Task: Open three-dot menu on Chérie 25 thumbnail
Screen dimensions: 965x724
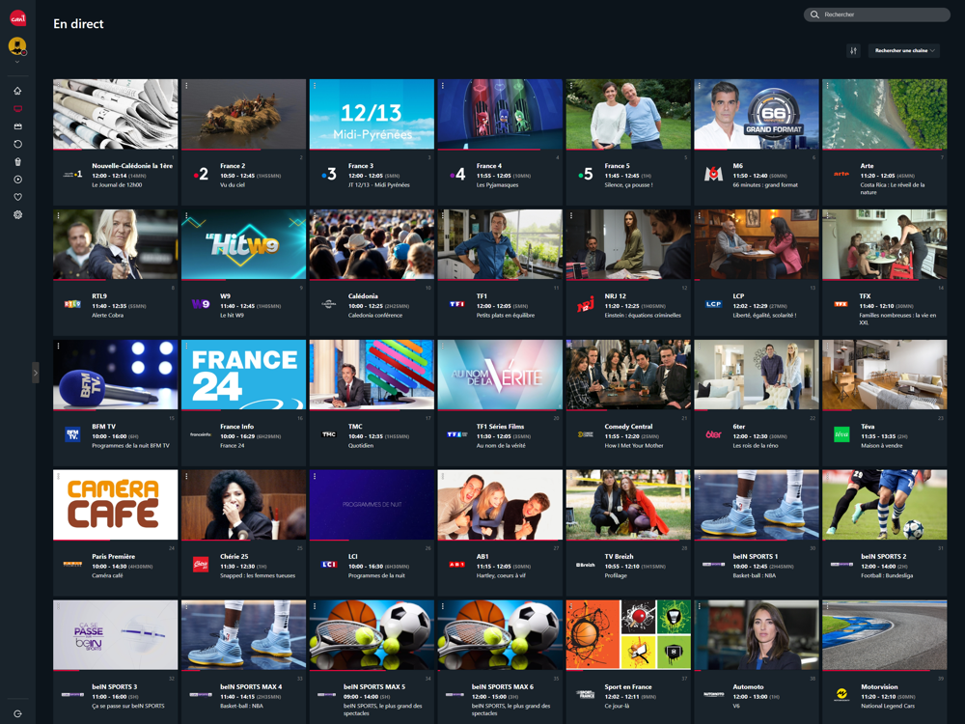Action: (186, 477)
